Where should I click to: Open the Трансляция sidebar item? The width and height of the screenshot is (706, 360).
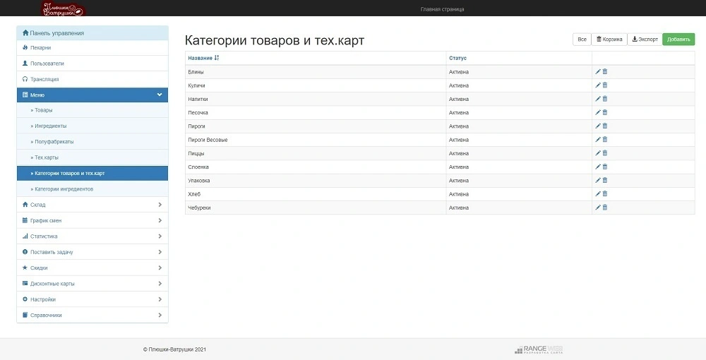92,79
